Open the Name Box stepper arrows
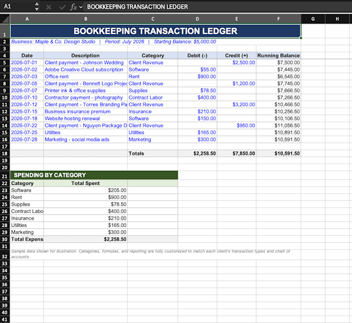This screenshot has width=352, height=323. [37, 7]
